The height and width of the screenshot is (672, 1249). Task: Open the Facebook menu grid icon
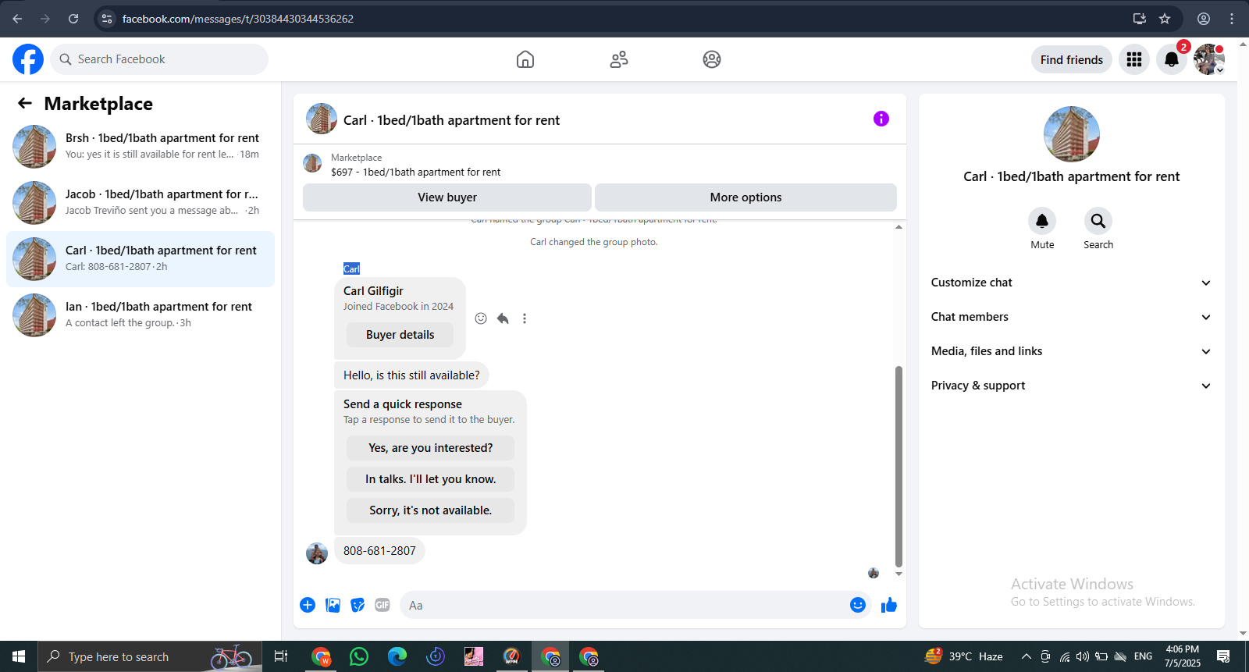click(1134, 59)
